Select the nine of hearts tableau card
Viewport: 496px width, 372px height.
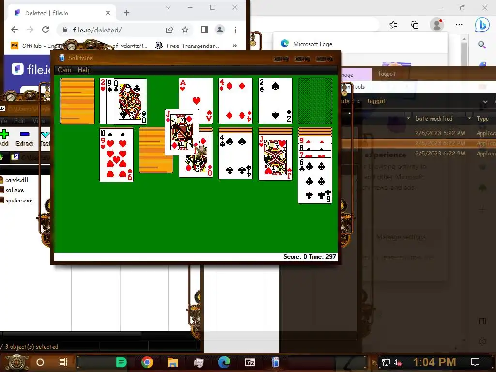click(116, 159)
